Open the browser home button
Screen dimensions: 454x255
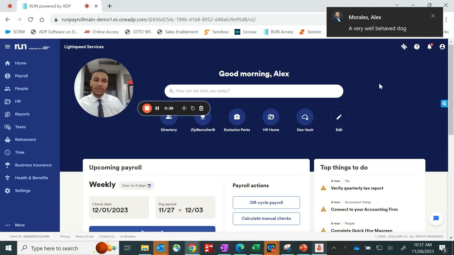(x=42, y=19)
